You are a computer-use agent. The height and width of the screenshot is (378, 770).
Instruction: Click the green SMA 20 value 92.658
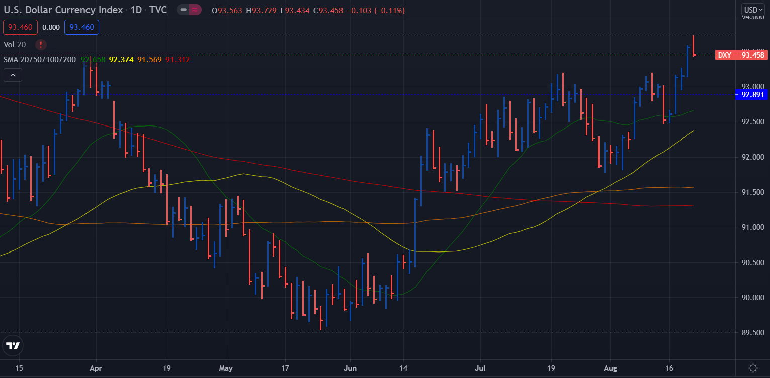coord(93,60)
